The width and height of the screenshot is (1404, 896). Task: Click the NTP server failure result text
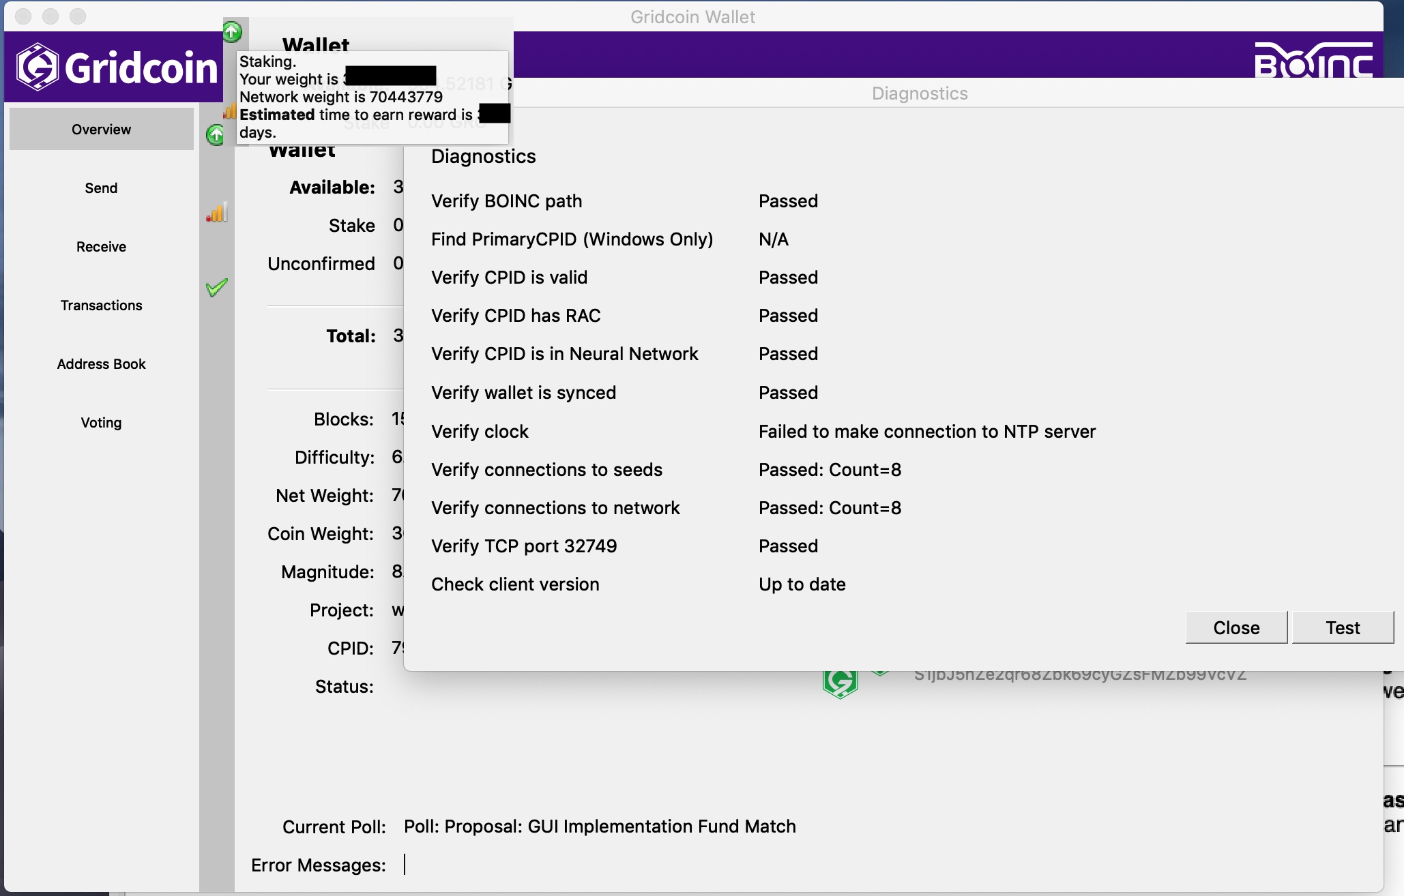point(926,432)
